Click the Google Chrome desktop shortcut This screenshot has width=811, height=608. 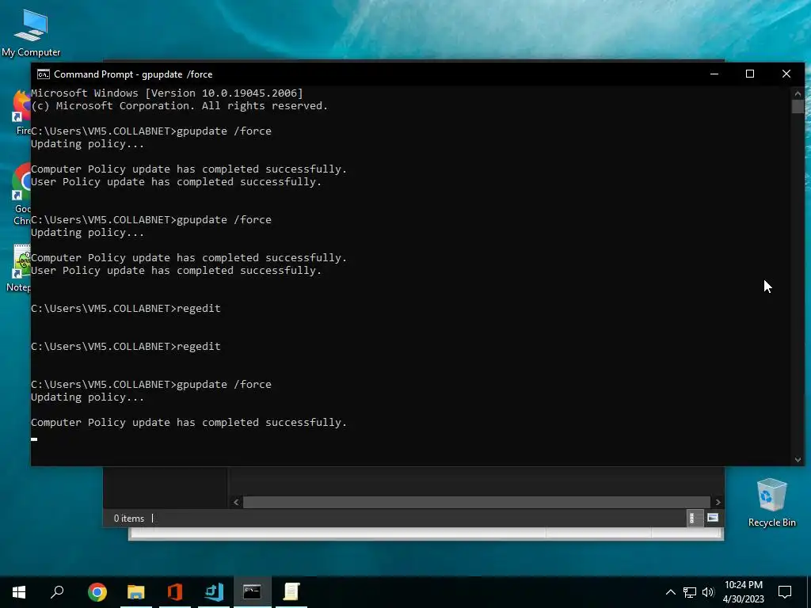[x=21, y=194]
